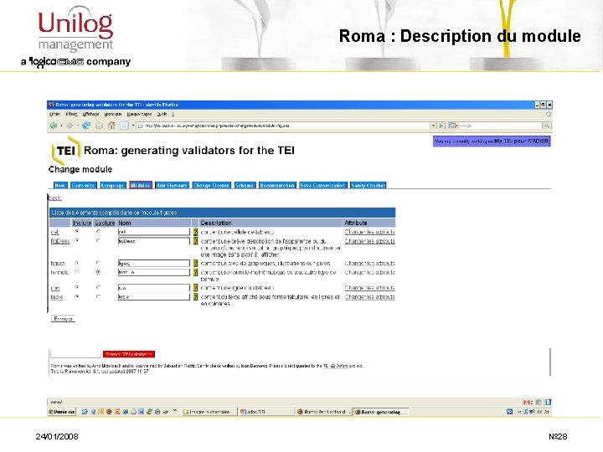The image size is (603, 452).
Task: Click the Stop loading icon in toolbar
Action: (x=99, y=126)
